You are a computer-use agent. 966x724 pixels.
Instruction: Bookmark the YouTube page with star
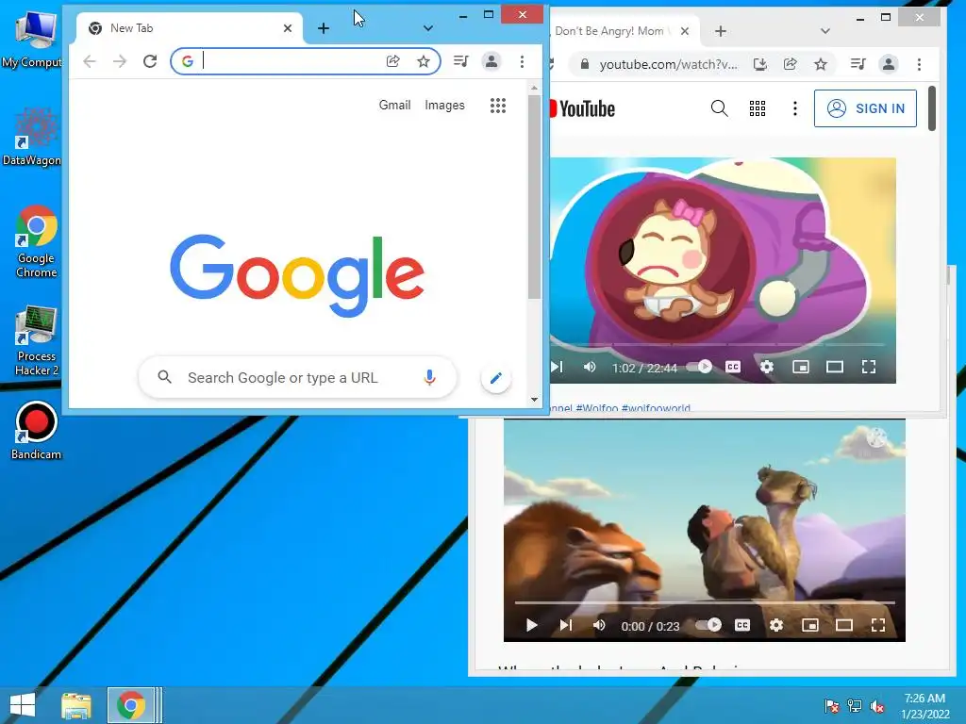(x=821, y=64)
